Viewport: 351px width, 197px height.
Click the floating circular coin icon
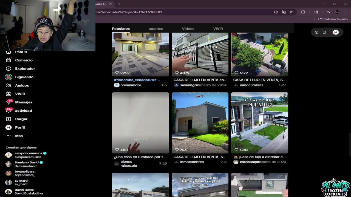point(316,32)
